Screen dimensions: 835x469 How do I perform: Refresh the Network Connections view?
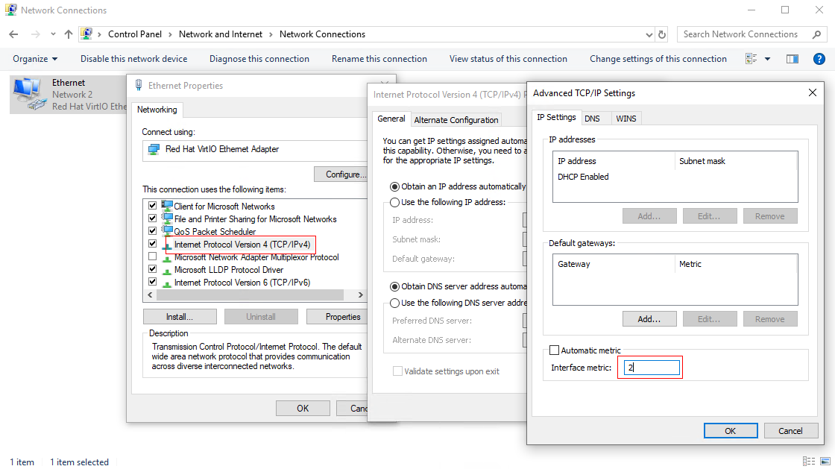pyautogui.click(x=662, y=34)
